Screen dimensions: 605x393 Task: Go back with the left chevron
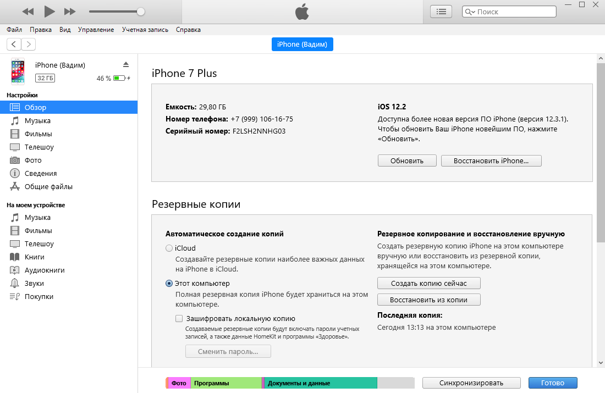click(14, 44)
